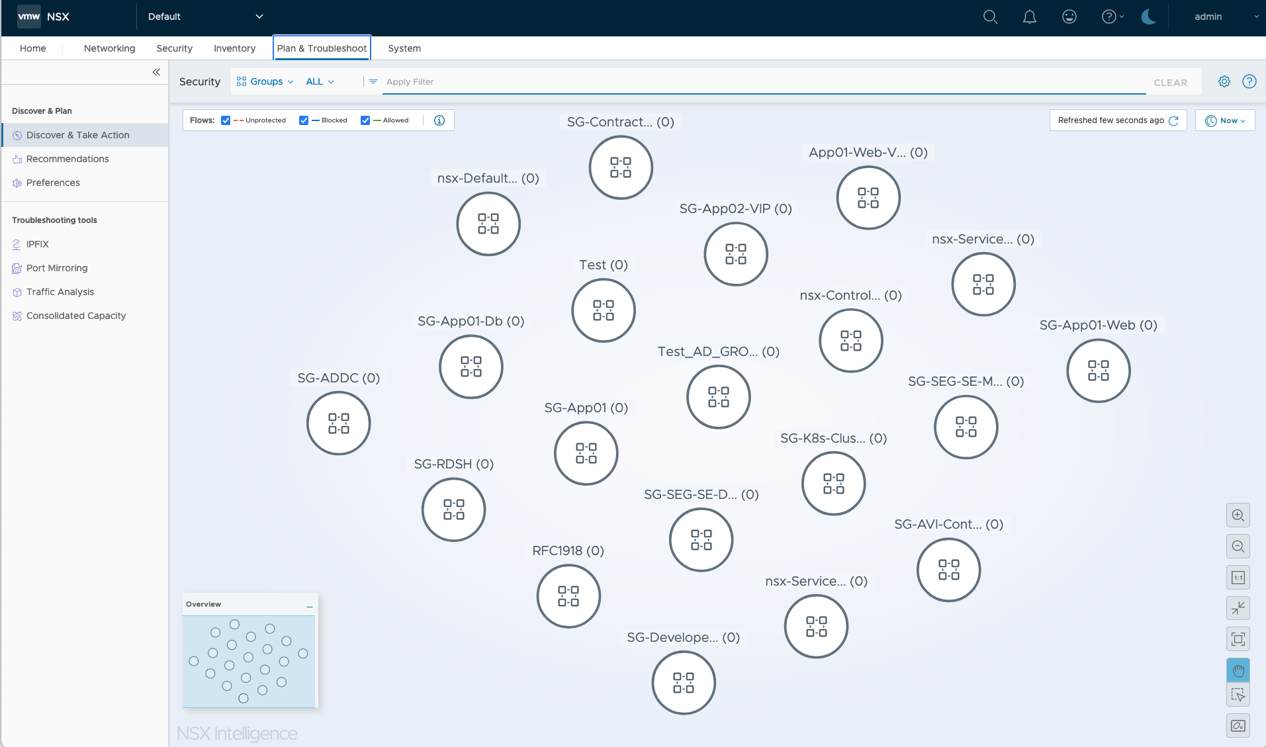Open Recommendations in the sidebar

click(x=68, y=159)
